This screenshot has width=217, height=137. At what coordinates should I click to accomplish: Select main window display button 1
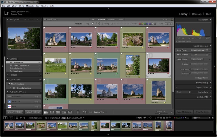coord(5,118)
